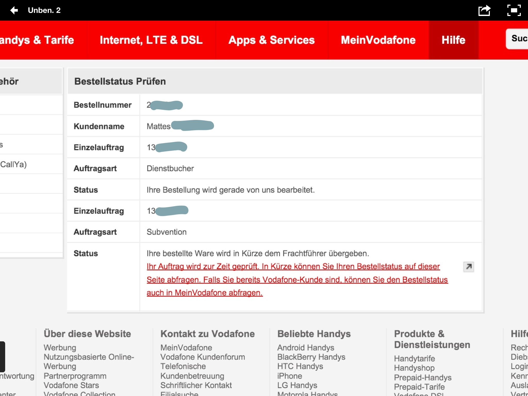
Task: Open the Handys & Tarife menu
Action: [37, 40]
